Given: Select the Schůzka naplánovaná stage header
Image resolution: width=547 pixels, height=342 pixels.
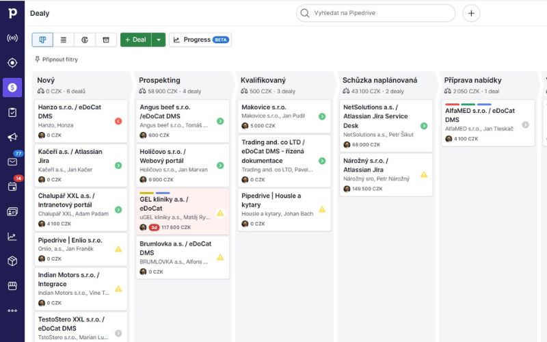Looking at the screenshot, I should coord(379,80).
